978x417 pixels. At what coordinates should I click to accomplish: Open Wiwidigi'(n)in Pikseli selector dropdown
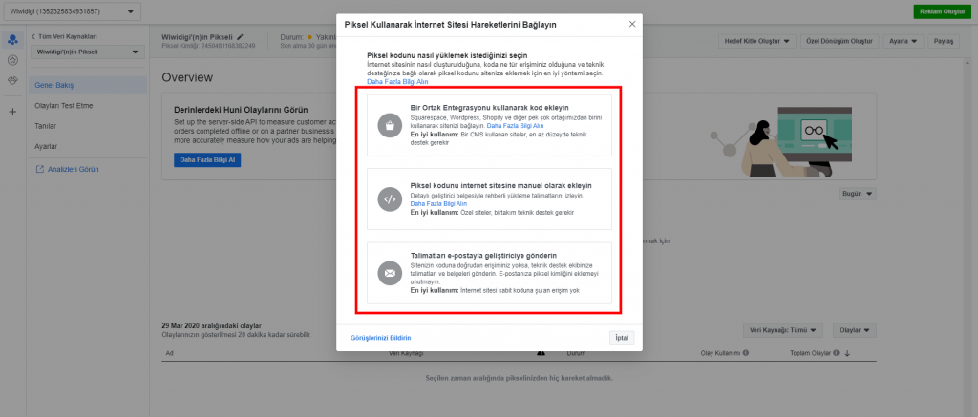(x=87, y=52)
